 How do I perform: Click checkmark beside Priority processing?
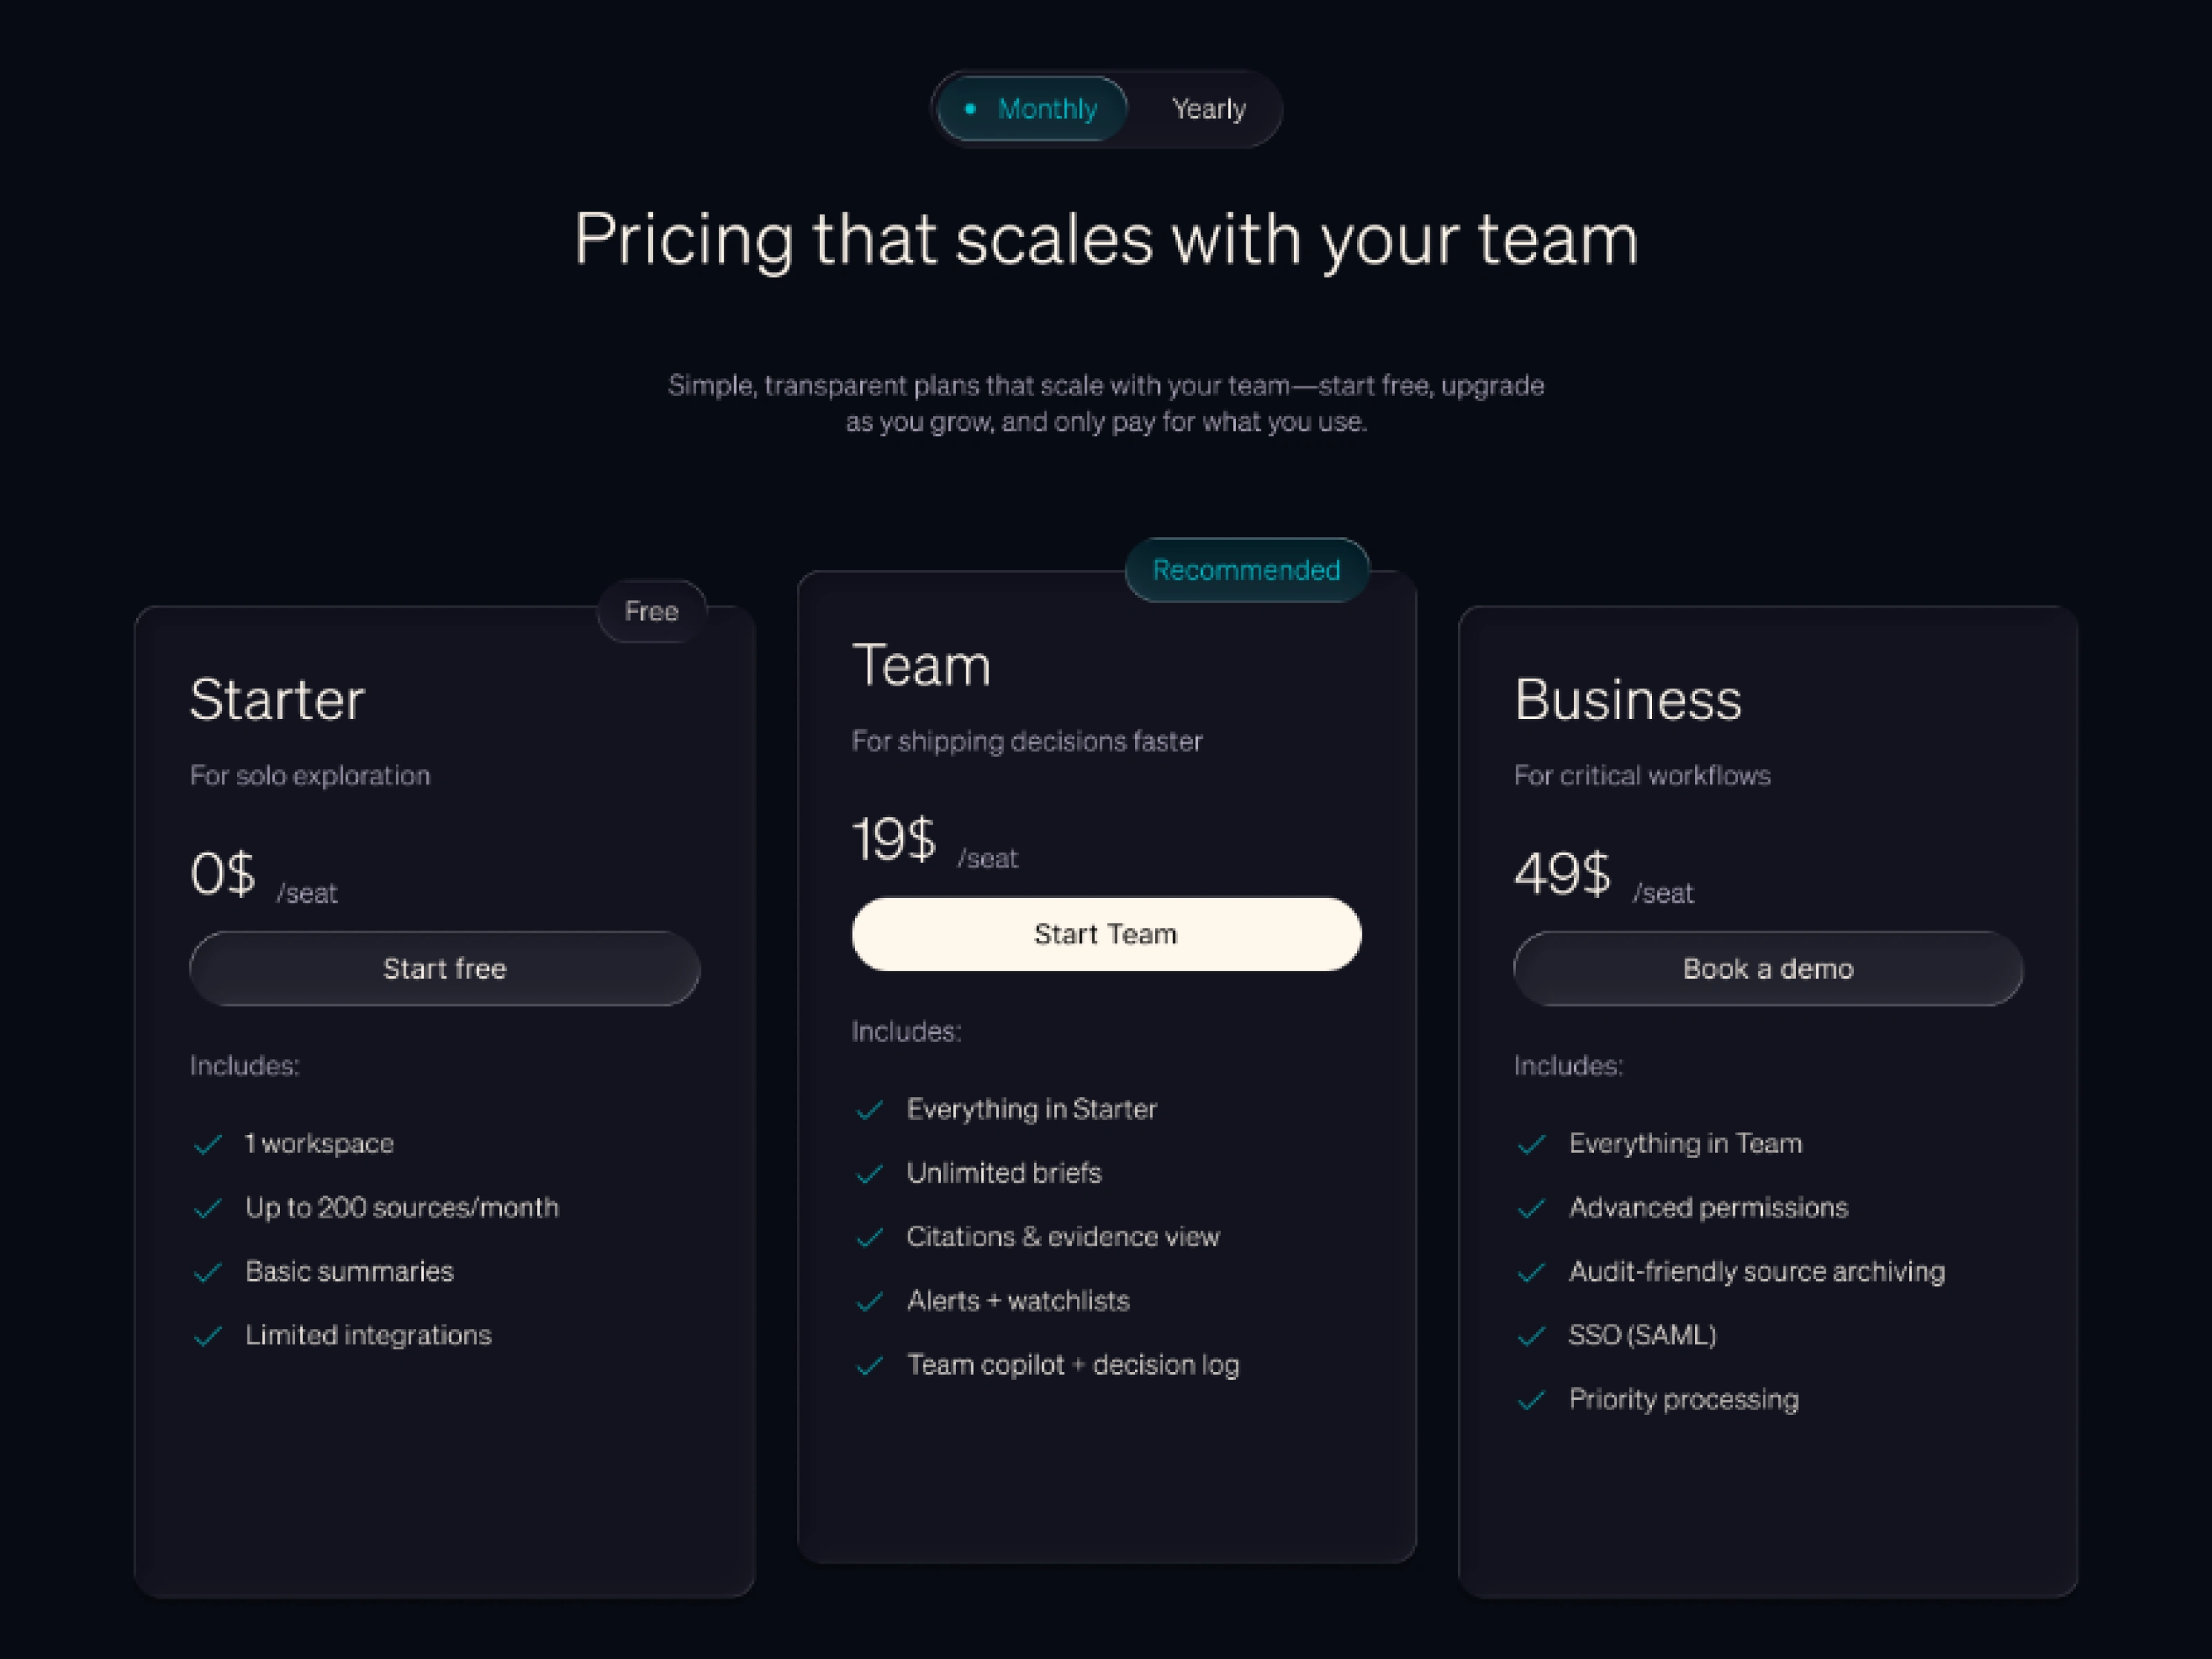tap(1532, 1400)
